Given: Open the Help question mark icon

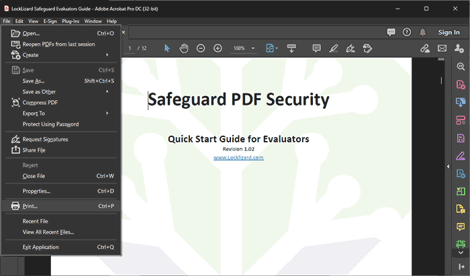Looking at the screenshot, I should pos(406,32).
